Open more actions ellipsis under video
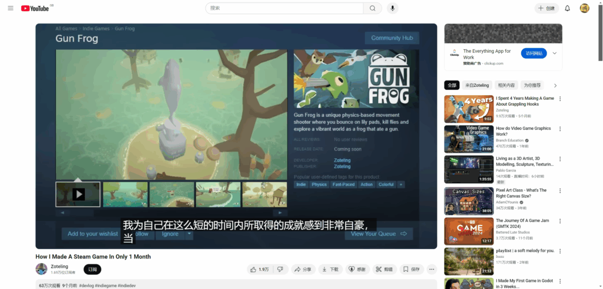Screen dimensions: 603x289 tap(432, 270)
